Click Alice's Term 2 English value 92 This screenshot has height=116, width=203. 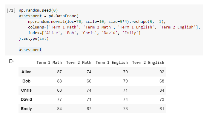(x=162, y=72)
